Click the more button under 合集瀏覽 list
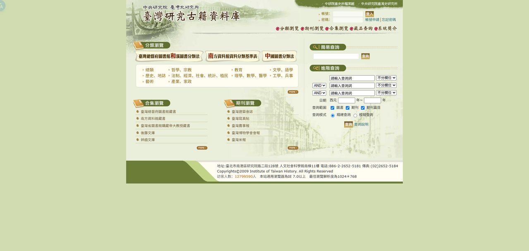The image size is (529, 251). 202,148
